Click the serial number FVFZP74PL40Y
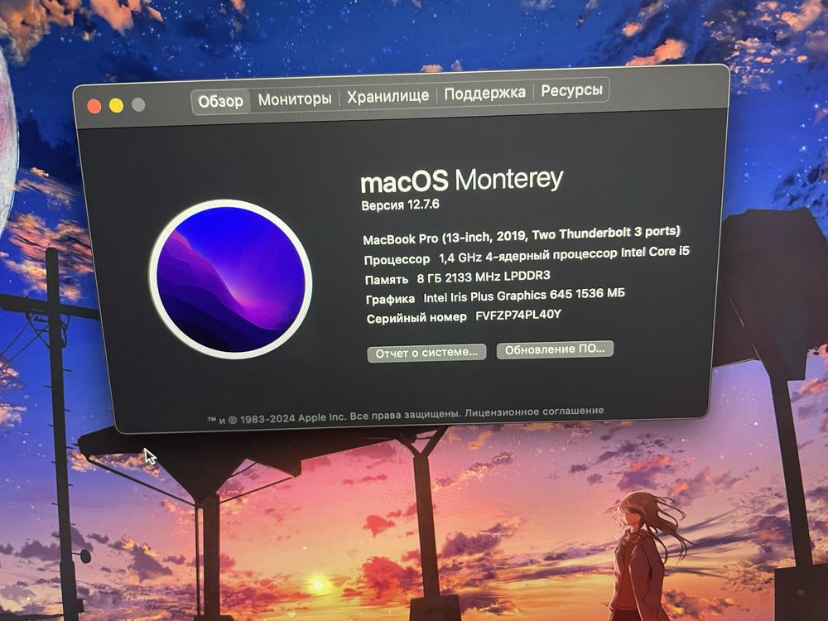This screenshot has height=621, width=828. [518, 315]
